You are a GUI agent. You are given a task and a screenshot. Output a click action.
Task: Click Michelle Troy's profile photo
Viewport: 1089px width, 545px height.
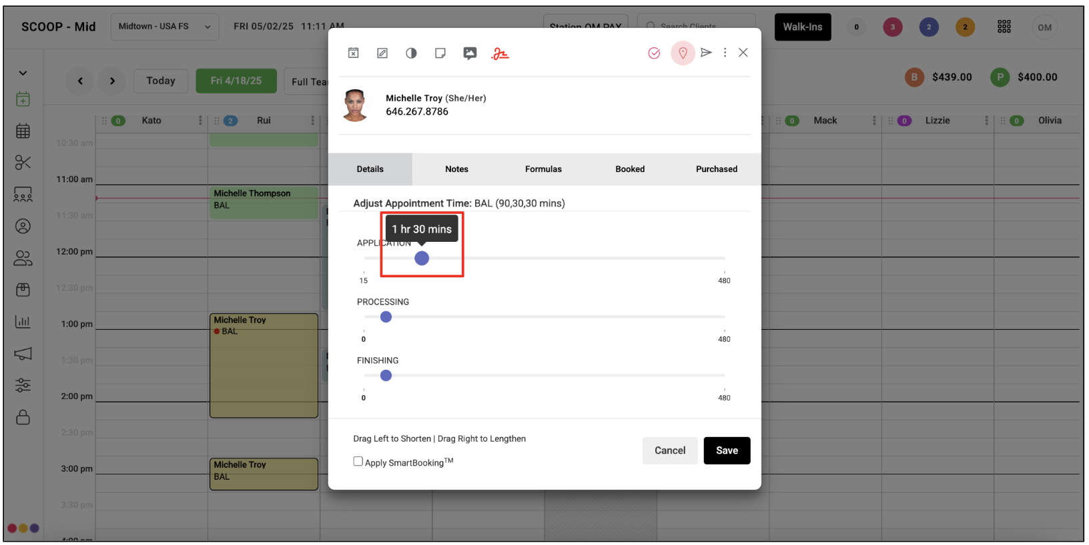click(x=355, y=105)
